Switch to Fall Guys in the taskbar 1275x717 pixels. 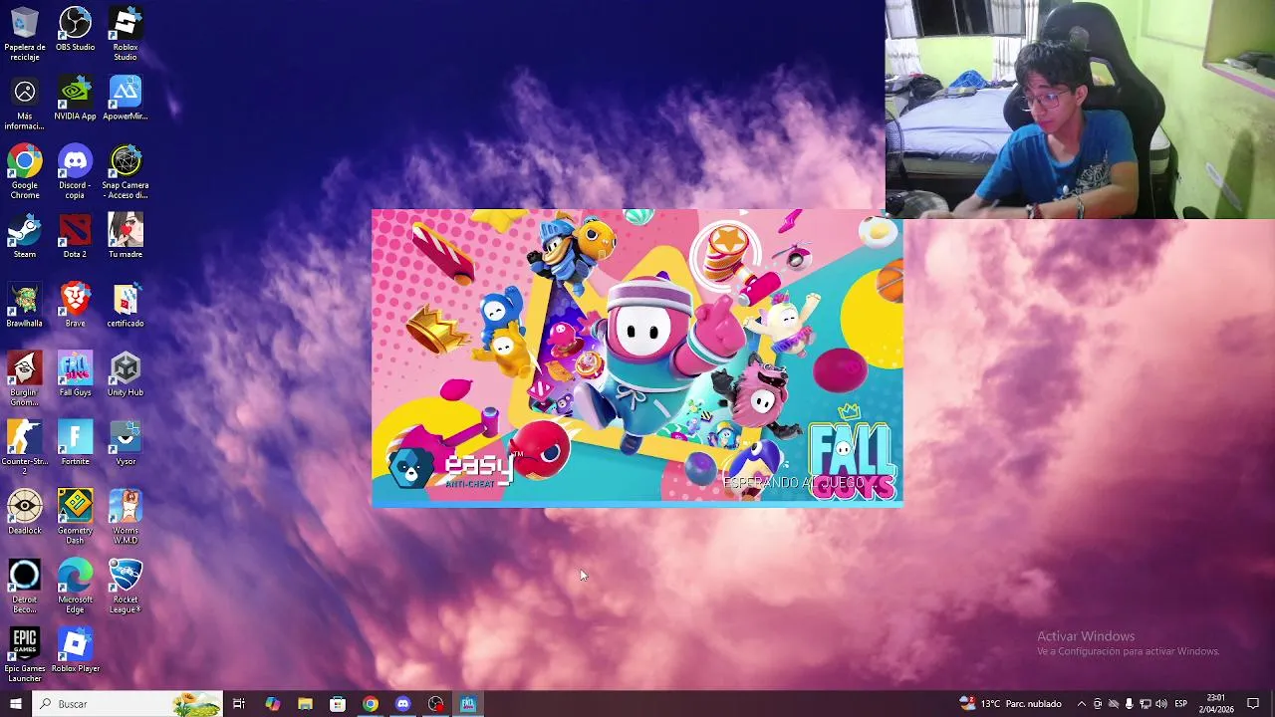point(468,704)
